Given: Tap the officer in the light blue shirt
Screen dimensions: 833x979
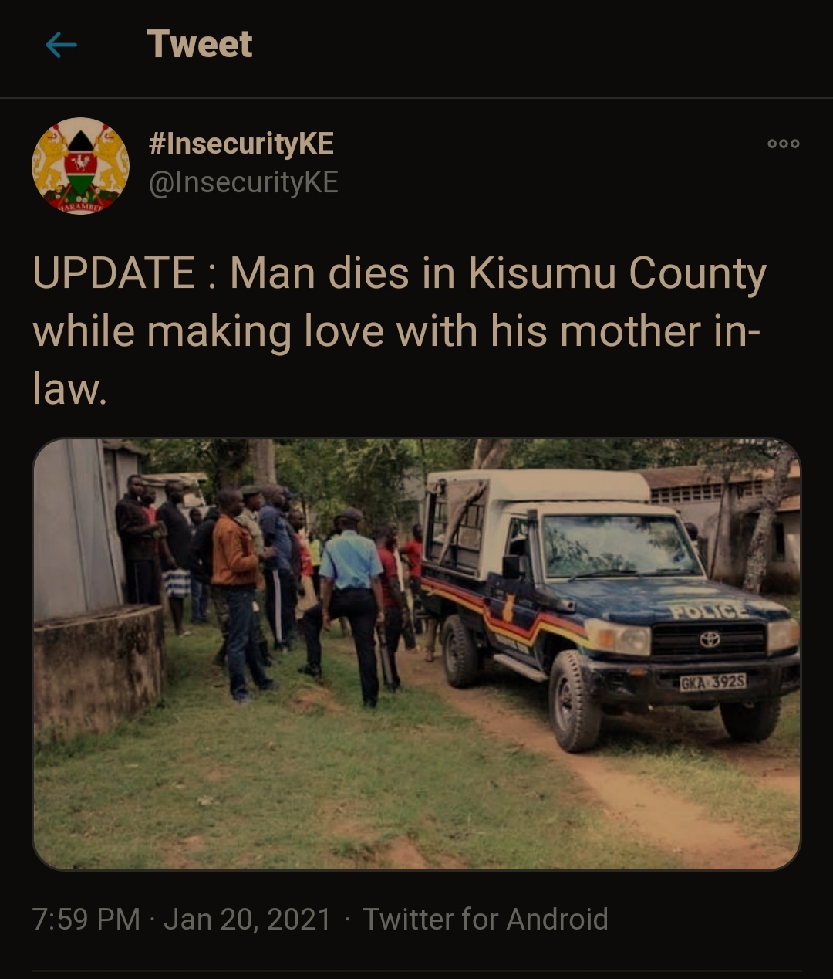Looking at the screenshot, I should point(352,606).
